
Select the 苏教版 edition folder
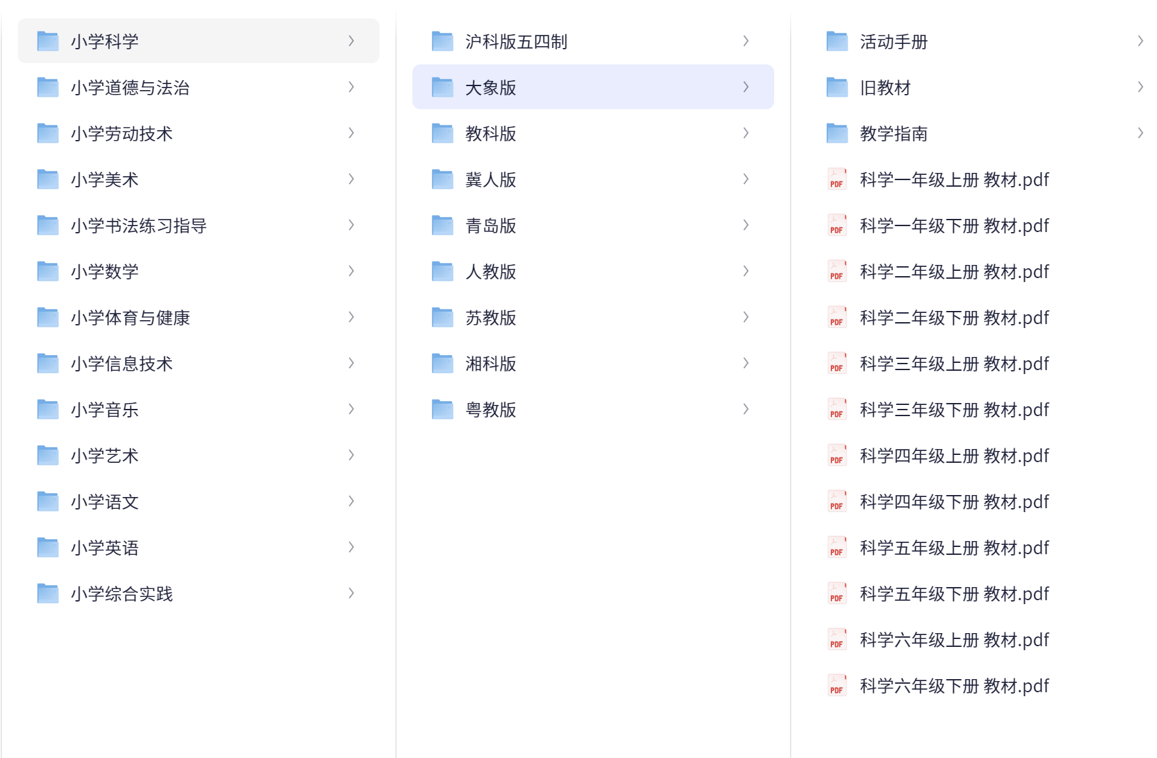point(593,317)
